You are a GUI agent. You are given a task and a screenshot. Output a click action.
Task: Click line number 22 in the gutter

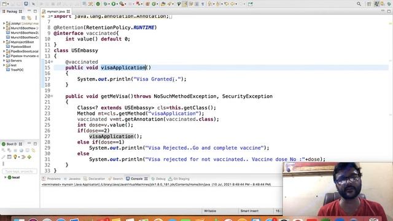pos(47,108)
